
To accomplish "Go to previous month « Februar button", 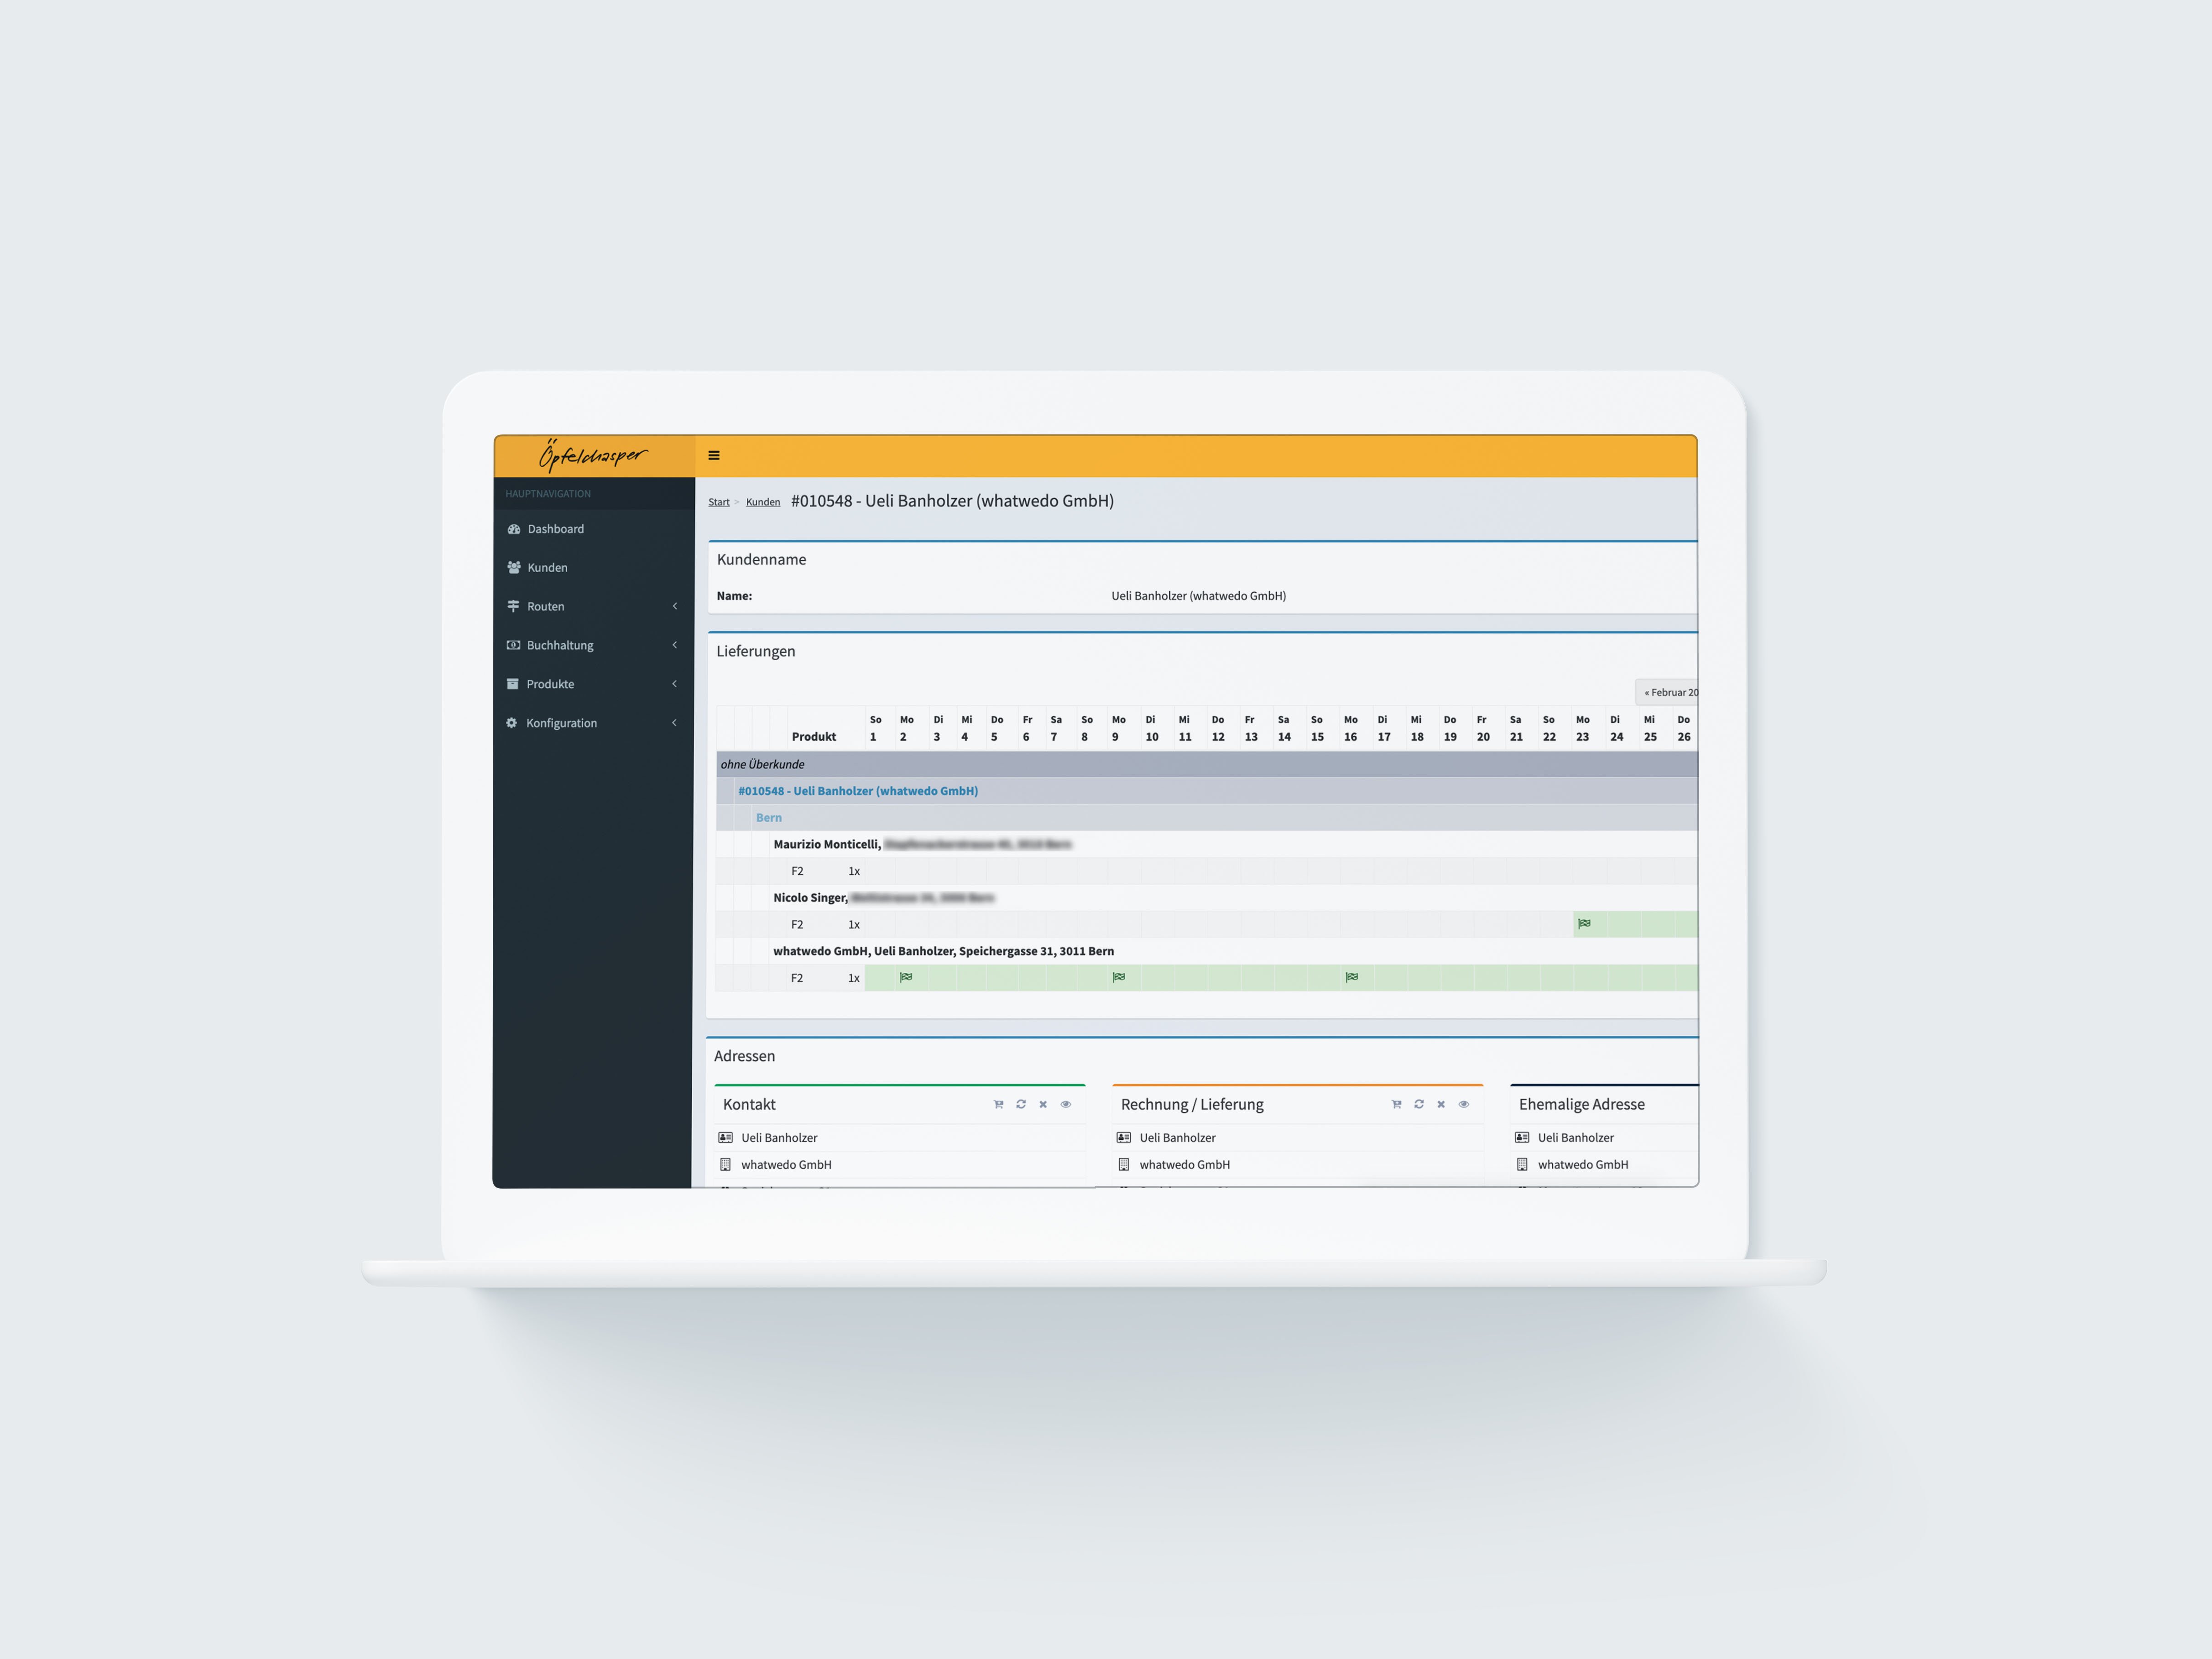I will coord(1667,692).
